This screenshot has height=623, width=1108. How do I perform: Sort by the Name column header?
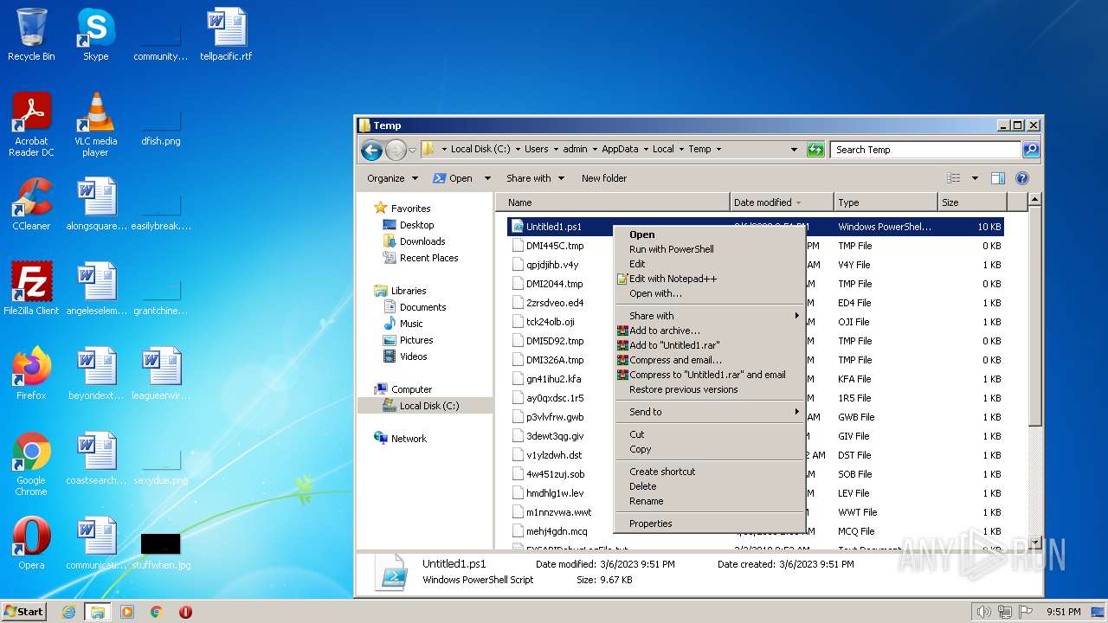[x=613, y=202]
